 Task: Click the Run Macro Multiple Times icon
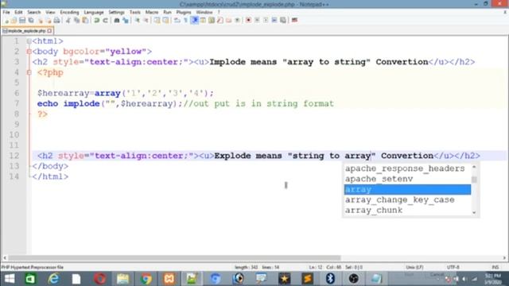click(x=274, y=21)
